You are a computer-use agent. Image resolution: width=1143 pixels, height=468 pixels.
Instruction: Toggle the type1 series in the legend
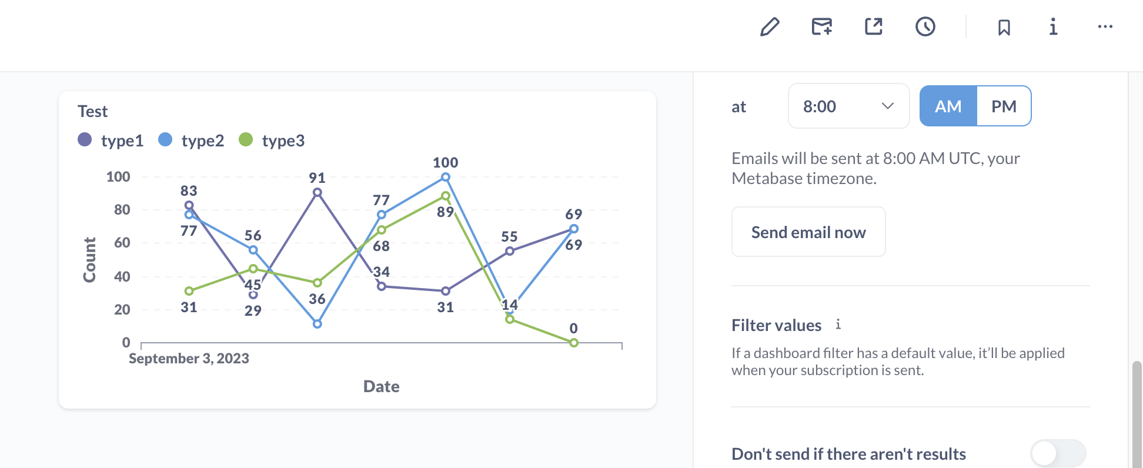[111, 140]
